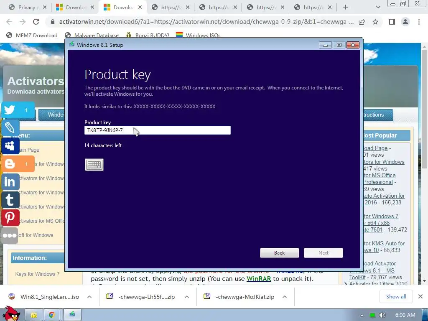The height and width of the screenshot is (321, 428).
Task: Expand options for chewwga-Lh55f zip download
Action: click(187, 297)
